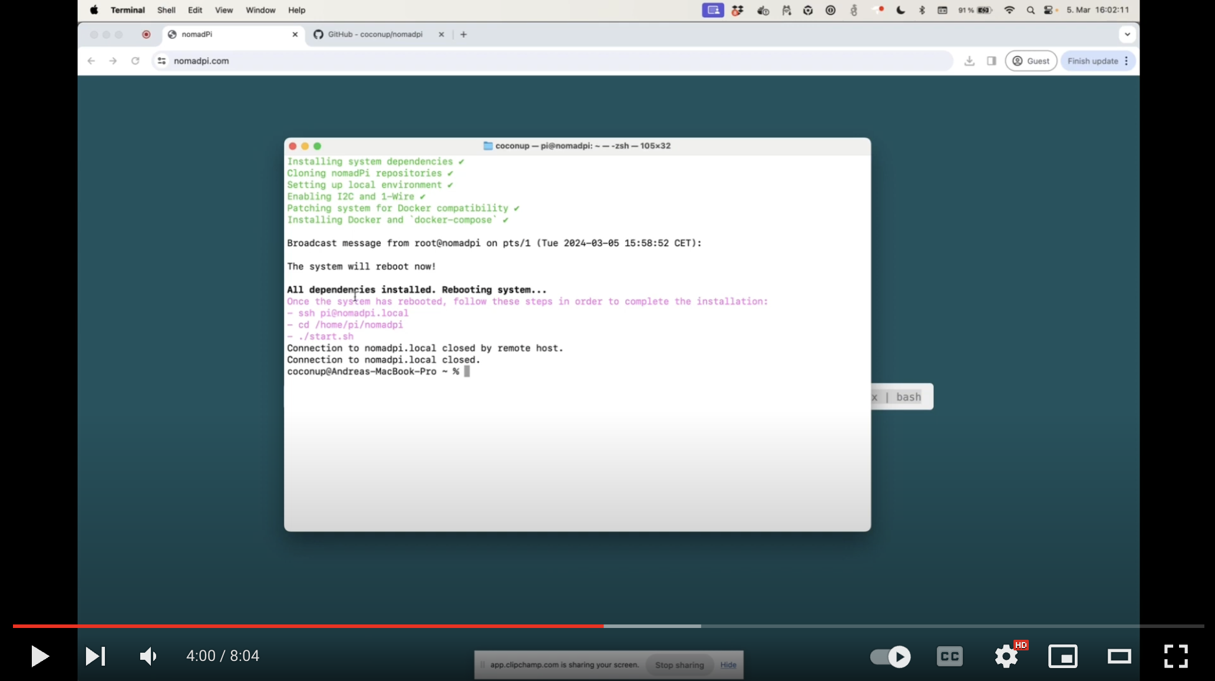Click the keyboard input menu bar icon

(942, 10)
